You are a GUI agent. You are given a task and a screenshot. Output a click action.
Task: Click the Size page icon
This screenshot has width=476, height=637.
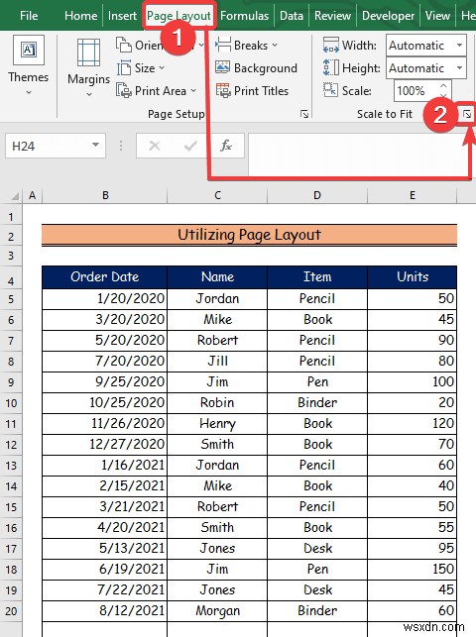pos(124,67)
